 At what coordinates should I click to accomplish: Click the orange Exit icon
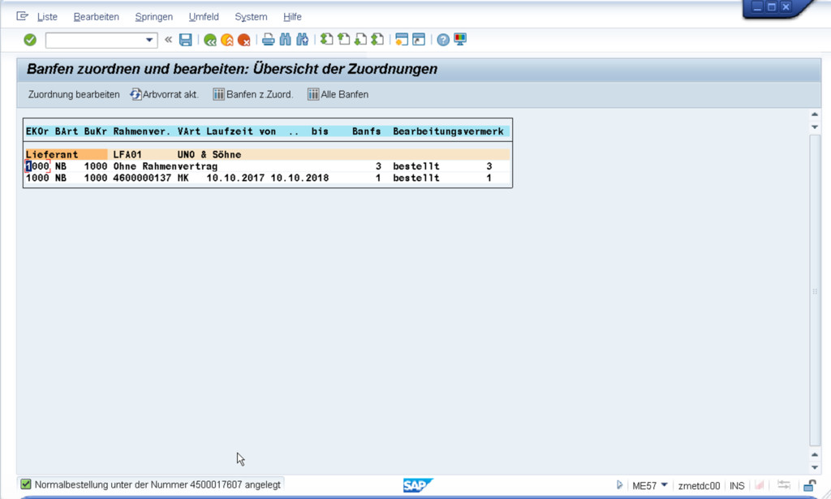[x=227, y=40]
